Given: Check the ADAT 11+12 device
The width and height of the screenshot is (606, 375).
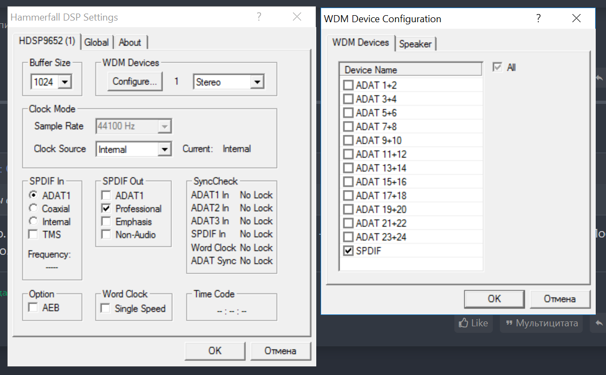Looking at the screenshot, I should point(348,154).
